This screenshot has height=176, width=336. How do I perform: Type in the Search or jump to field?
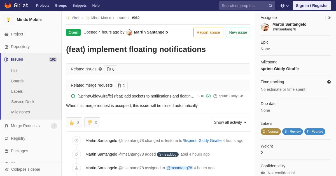point(244,6)
